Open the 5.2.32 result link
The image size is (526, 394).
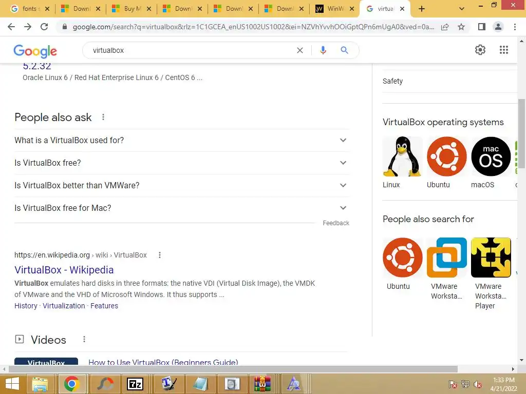[37, 66]
